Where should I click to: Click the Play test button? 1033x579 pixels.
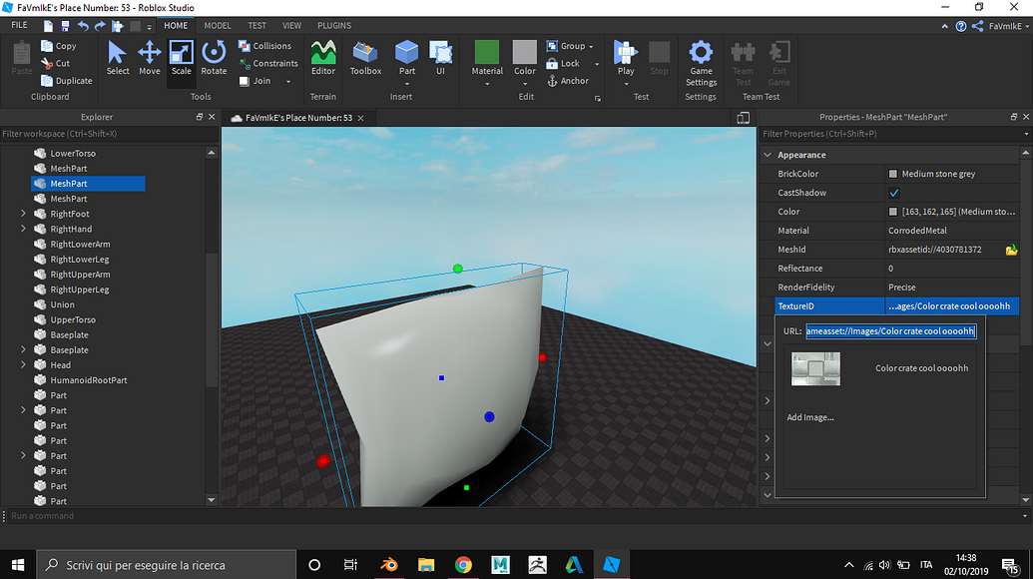coord(625,58)
